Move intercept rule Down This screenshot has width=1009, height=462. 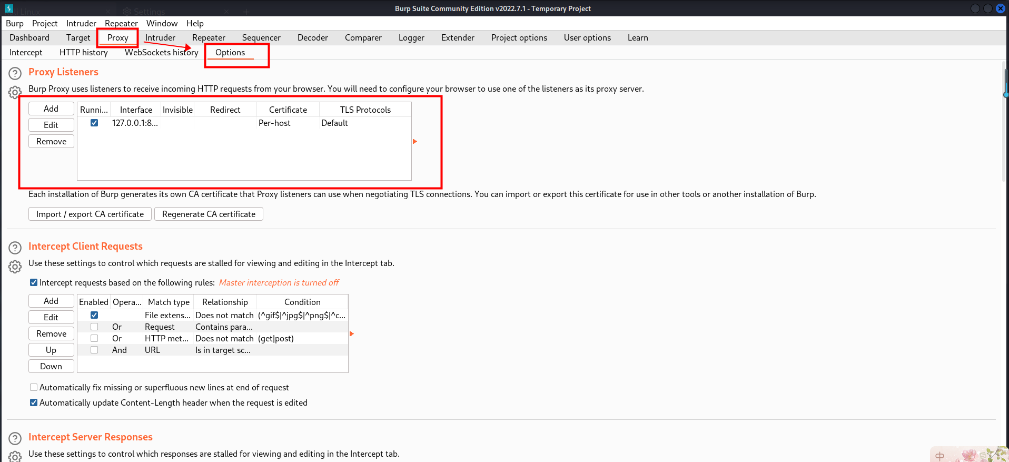click(51, 366)
